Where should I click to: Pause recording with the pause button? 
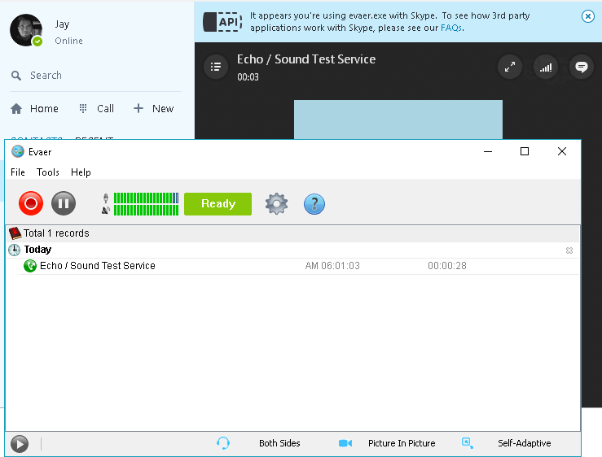coord(64,203)
